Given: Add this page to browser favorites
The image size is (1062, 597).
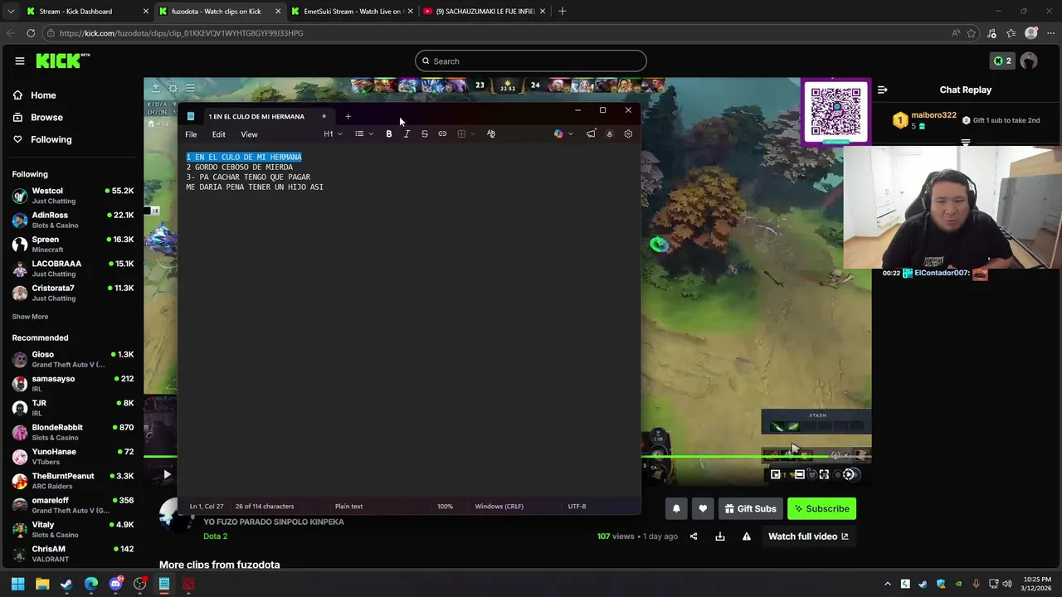Looking at the screenshot, I should (x=972, y=33).
